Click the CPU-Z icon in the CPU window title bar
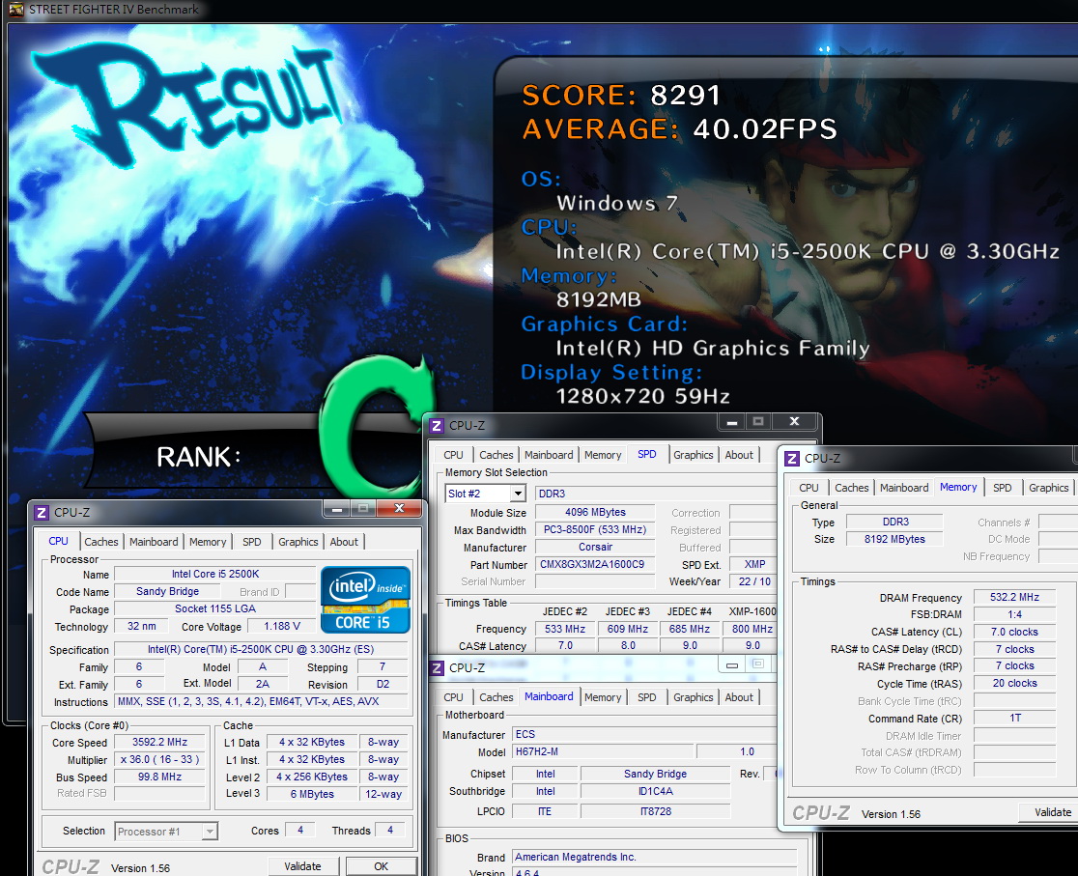This screenshot has width=1078, height=876. [x=42, y=513]
